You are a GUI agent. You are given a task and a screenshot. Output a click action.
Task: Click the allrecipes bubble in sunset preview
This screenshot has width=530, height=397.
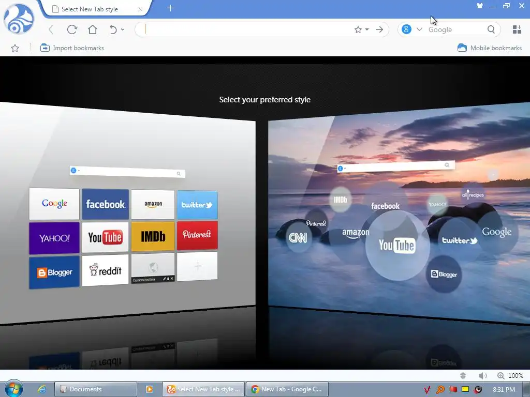pos(473,195)
